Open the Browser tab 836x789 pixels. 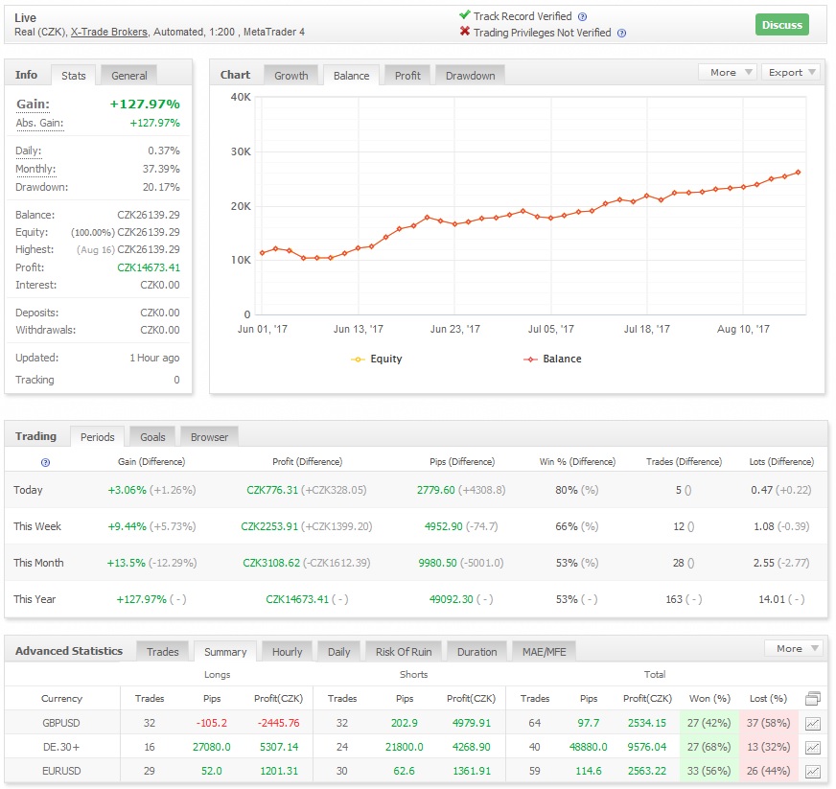click(209, 436)
